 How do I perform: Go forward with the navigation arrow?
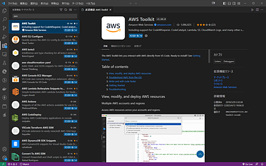click(x=136, y=3)
